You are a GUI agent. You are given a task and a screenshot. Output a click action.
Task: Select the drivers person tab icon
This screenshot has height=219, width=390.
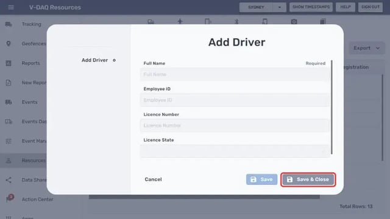pyautogui.click(x=180, y=21)
